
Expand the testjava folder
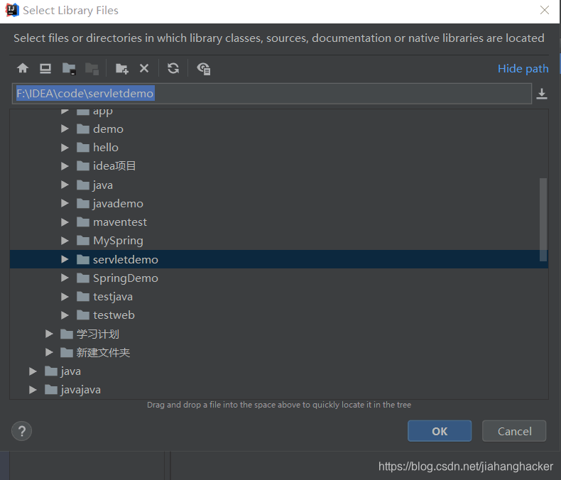[65, 297]
